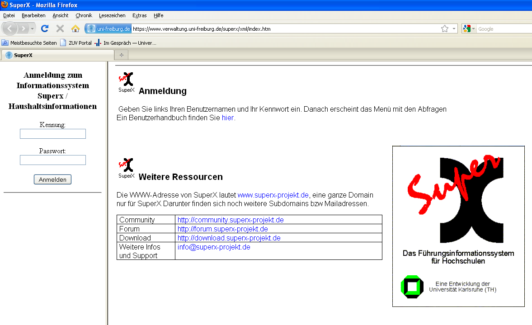Go to the Firefox home page
This screenshot has height=325, width=532.
click(x=75, y=28)
